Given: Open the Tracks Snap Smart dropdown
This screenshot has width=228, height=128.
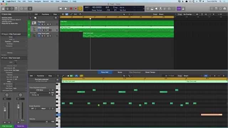Looking at the screenshot, I should click(167, 14).
